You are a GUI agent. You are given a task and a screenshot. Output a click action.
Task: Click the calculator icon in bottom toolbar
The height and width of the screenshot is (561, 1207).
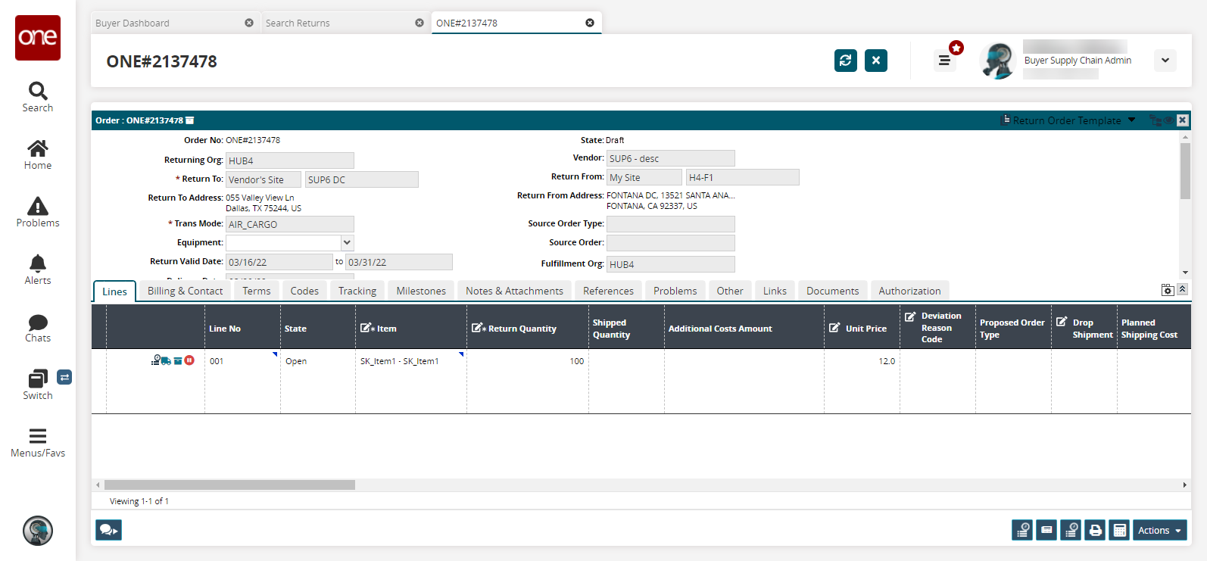1119,531
